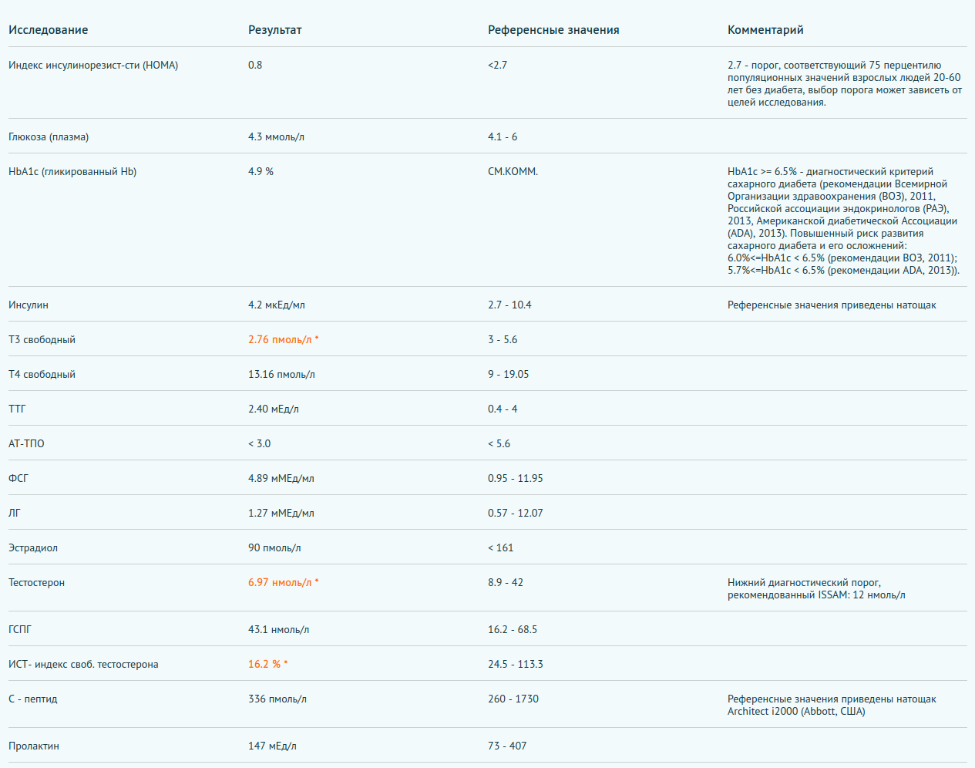This screenshot has height=768, width=975.
Task: Click estradiol result 90 пмоль/л
Action: tap(274, 548)
